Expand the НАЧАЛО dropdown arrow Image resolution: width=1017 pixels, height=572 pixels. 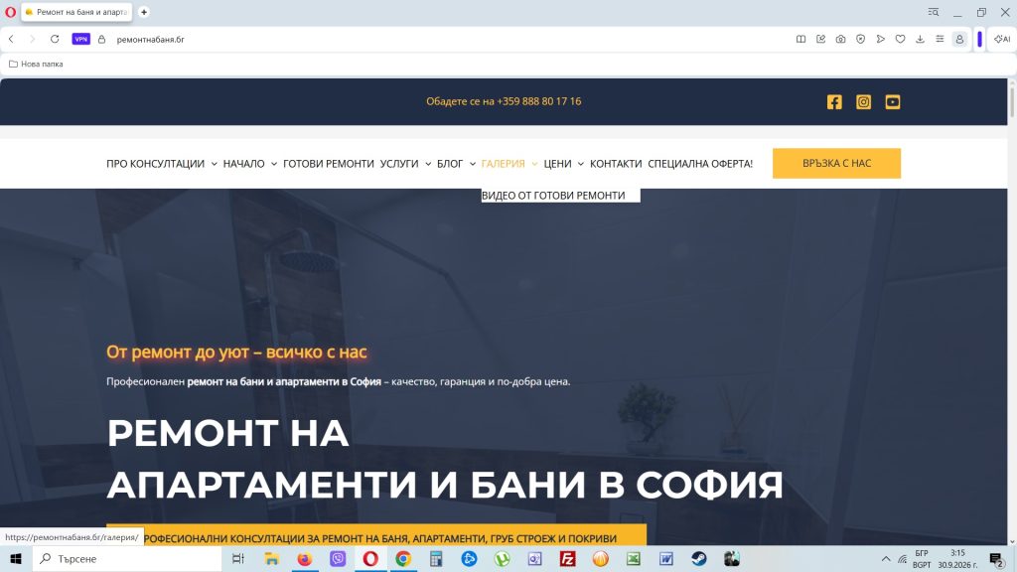coord(274,164)
